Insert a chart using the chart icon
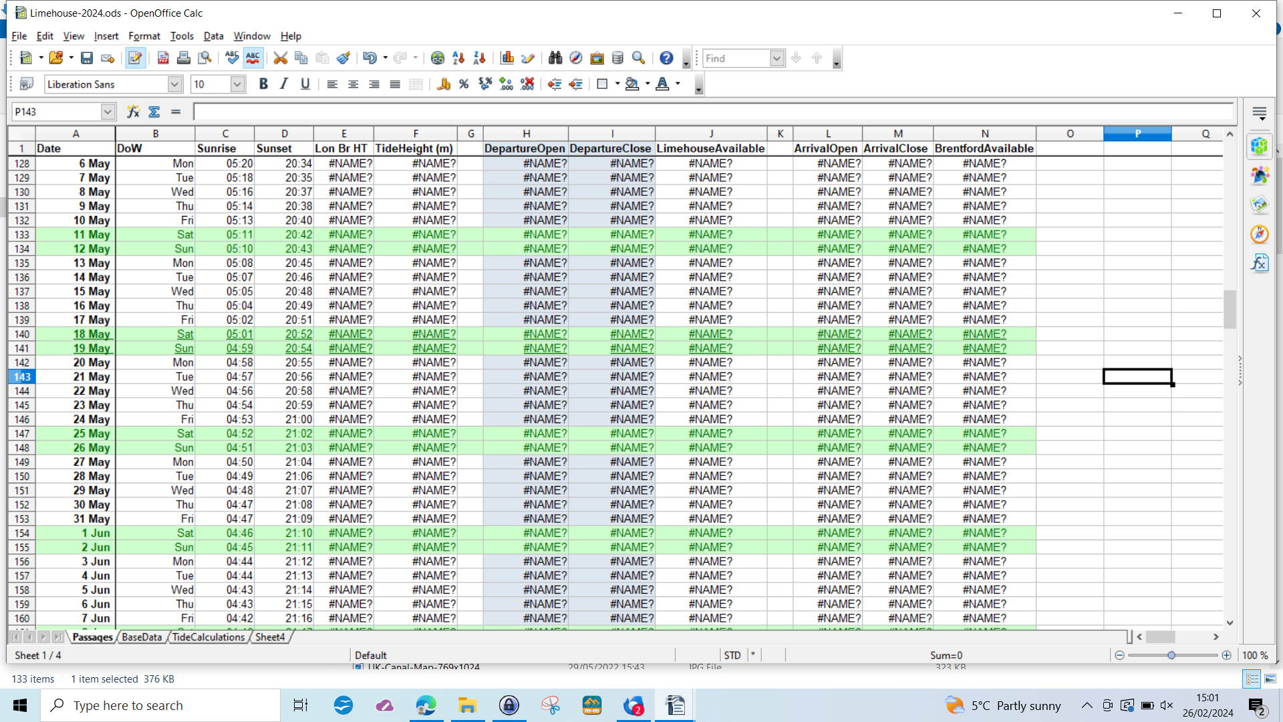The image size is (1283, 722). [x=507, y=58]
